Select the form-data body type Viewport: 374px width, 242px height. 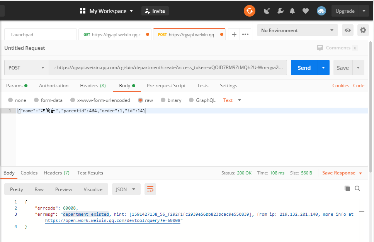(x=36, y=100)
